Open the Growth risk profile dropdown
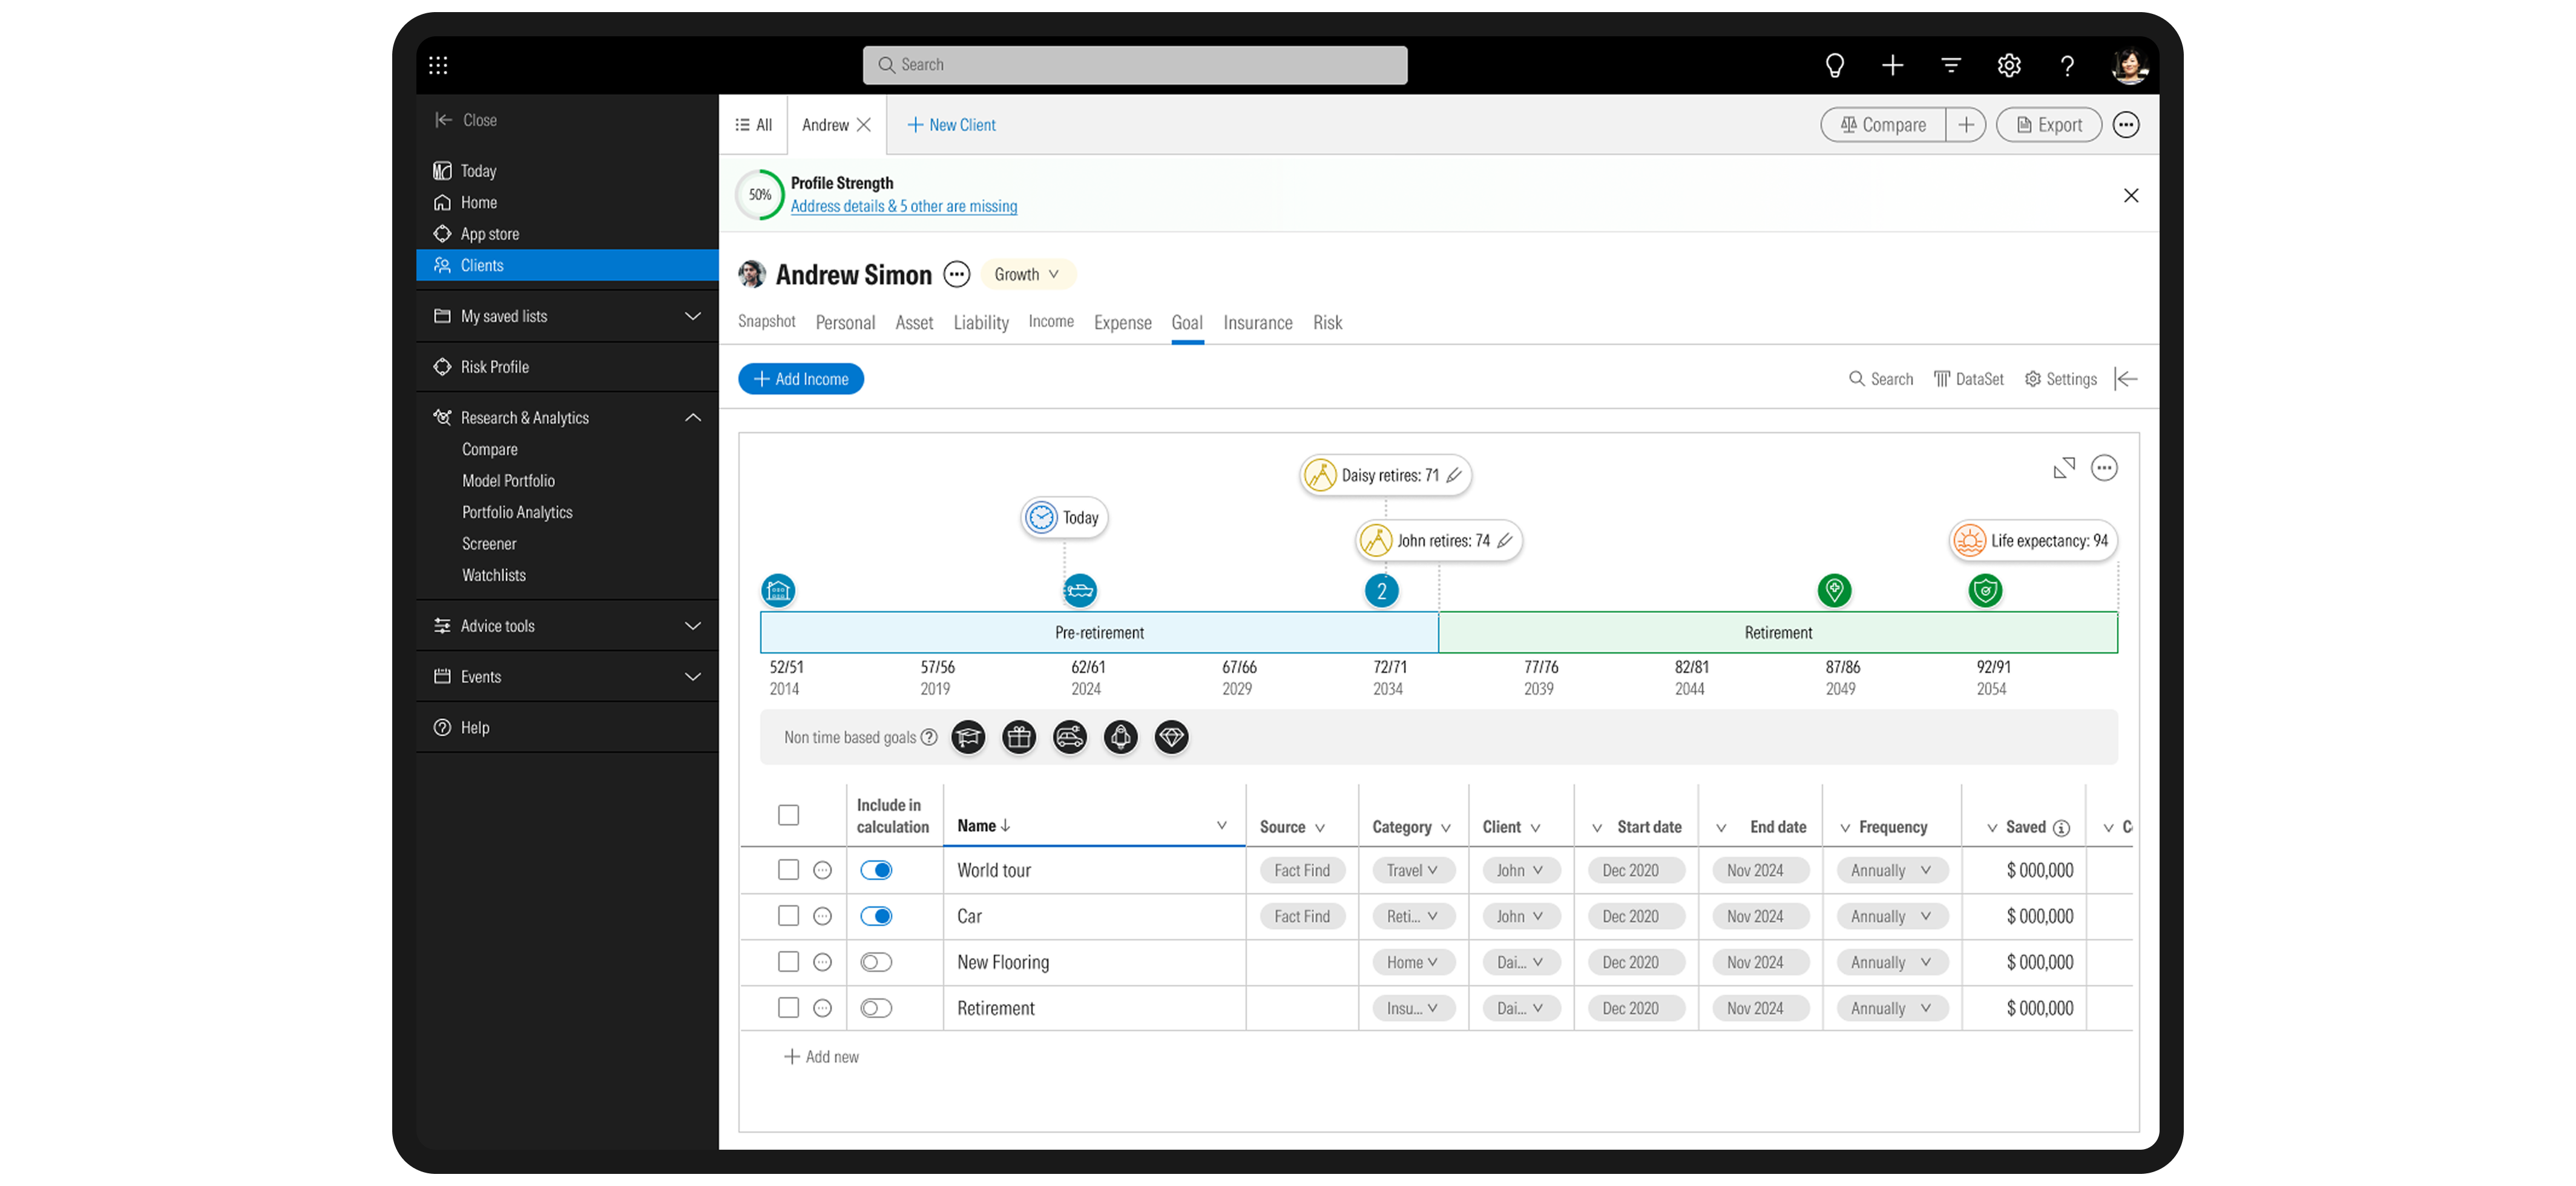 point(1027,274)
